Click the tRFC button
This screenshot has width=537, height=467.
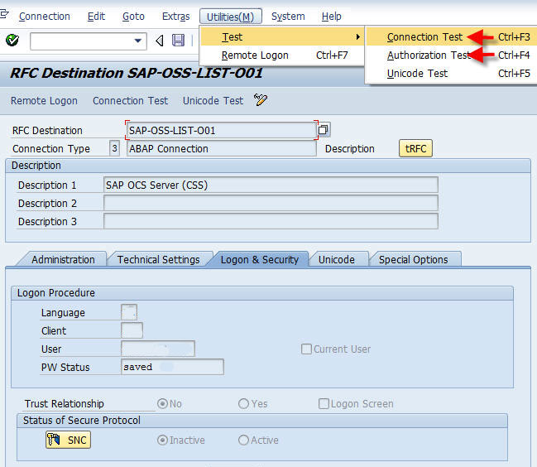click(415, 148)
